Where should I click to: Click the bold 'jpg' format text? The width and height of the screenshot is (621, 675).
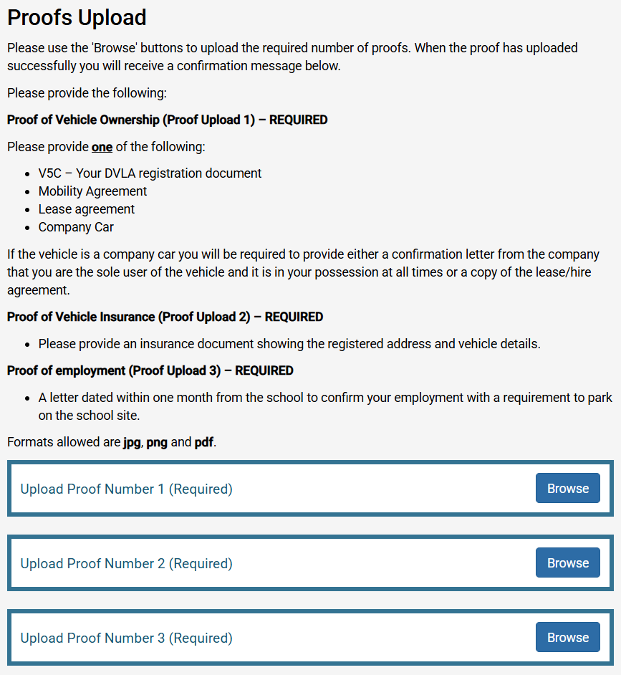coord(132,442)
